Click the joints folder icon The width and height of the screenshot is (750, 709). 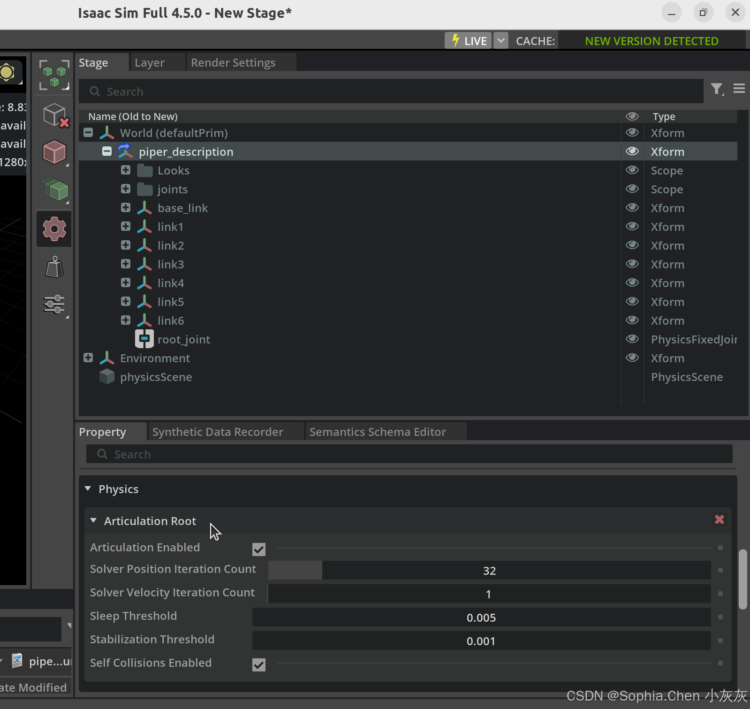(x=145, y=189)
